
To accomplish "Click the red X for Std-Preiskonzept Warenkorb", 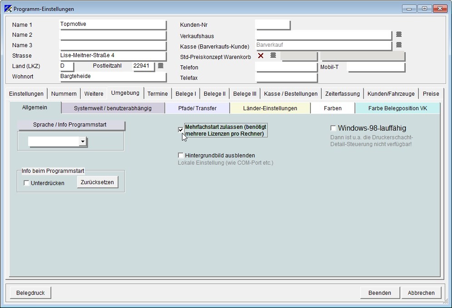I will click(260, 55).
